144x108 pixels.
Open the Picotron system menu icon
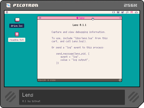click(7, 12)
